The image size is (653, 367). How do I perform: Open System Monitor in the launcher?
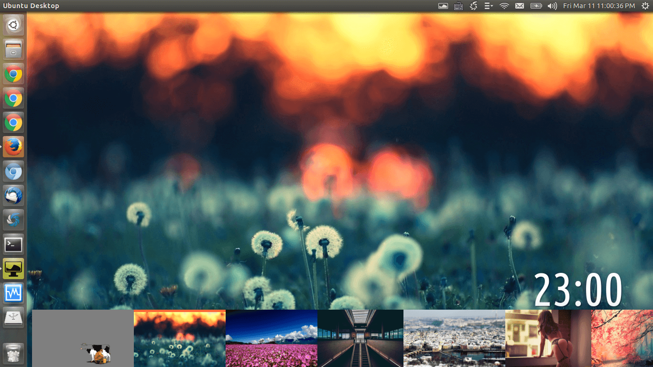(13, 293)
